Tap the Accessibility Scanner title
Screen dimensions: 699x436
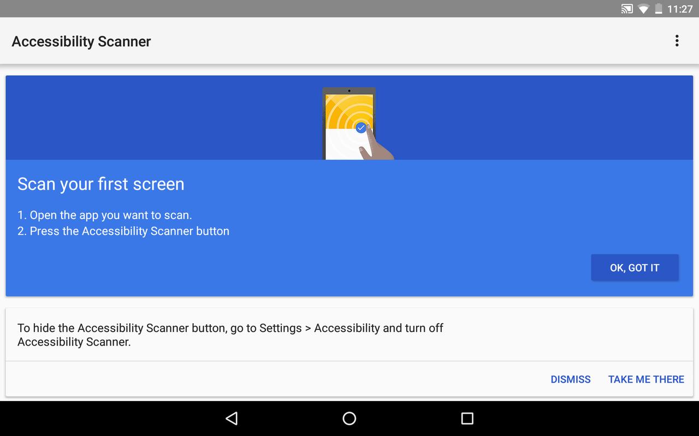coord(81,41)
